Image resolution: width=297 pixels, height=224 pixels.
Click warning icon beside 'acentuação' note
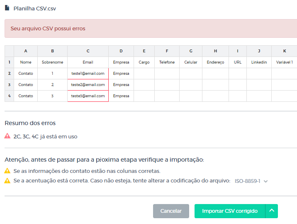pos(7,181)
